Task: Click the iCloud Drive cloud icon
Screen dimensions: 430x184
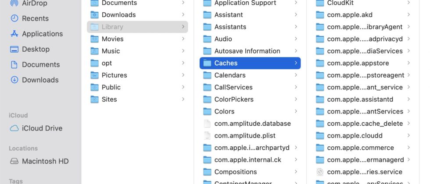Action: click(x=14, y=128)
